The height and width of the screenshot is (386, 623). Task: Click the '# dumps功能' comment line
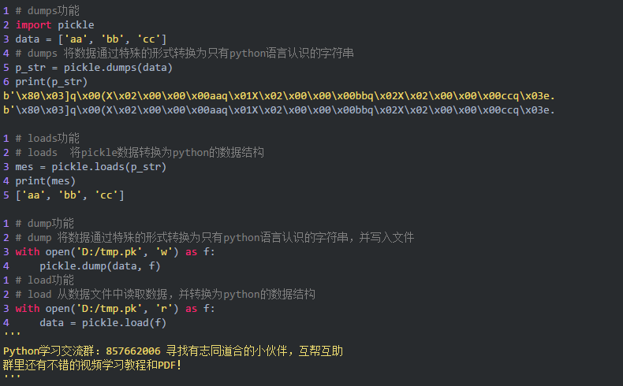pyautogui.click(x=47, y=11)
